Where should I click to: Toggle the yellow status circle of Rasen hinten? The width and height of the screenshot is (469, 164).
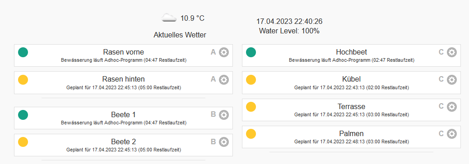23,79
